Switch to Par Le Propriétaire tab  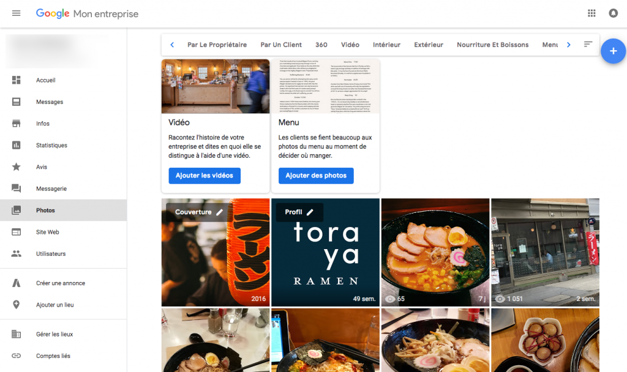point(217,45)
